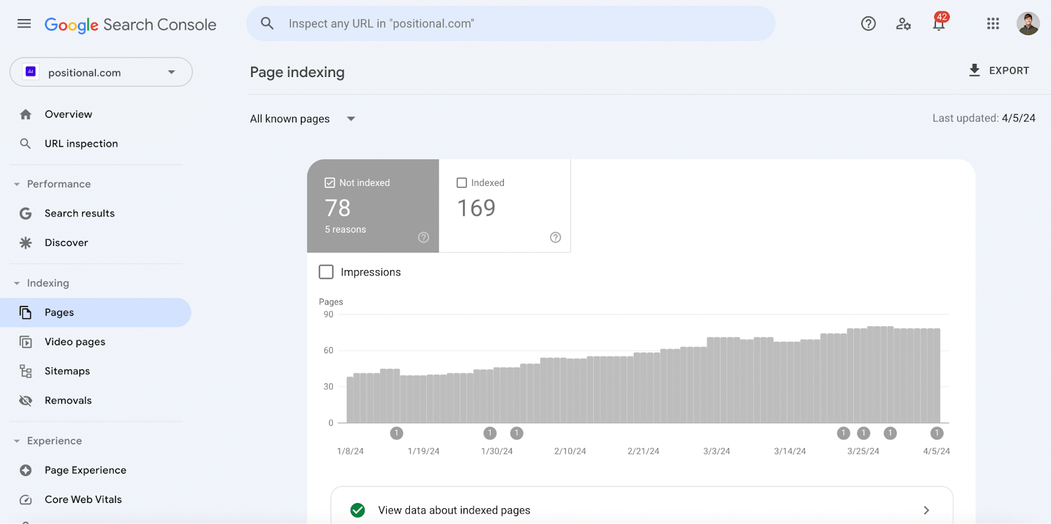Click View data about indexed pages
Viewport: 1051px width, 524px height.
[x=642, y=505]
